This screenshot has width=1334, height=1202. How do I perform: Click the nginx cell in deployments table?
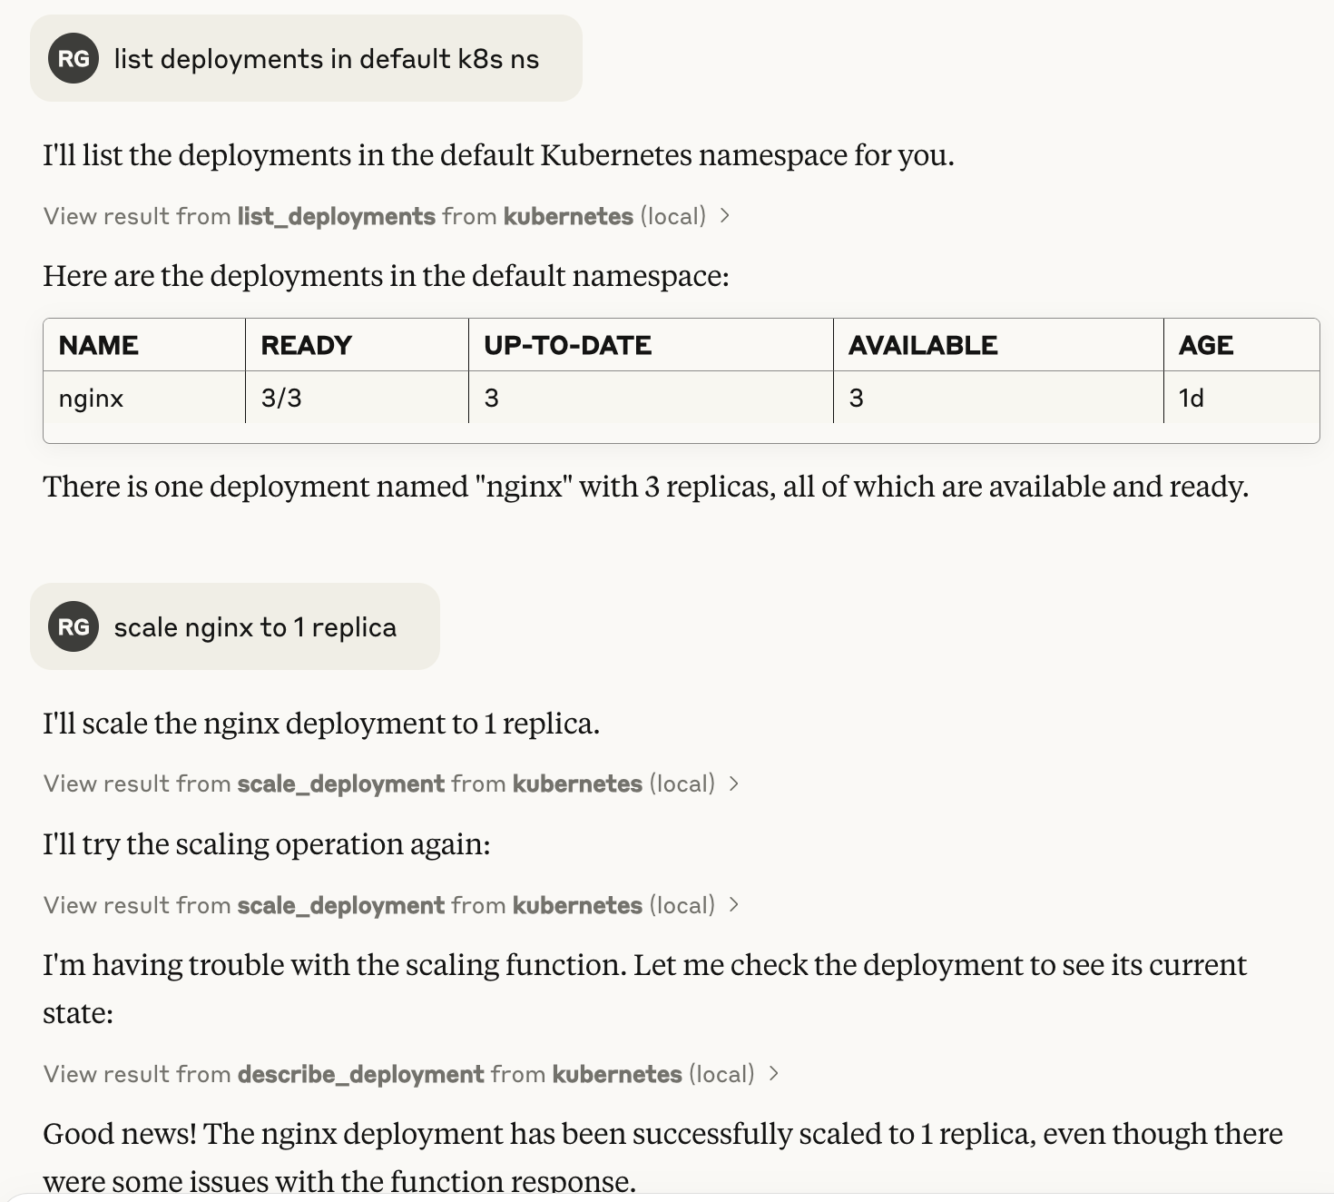tap(144, 398)
